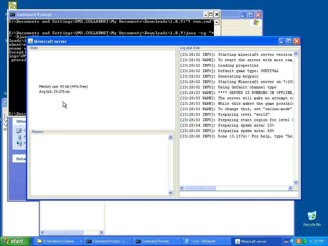The height and width of the screenshot is (246, 328).
Task: Select log line 'SERVER IS RUNNING IN OFFLINE'
Action: click(236, 93)
